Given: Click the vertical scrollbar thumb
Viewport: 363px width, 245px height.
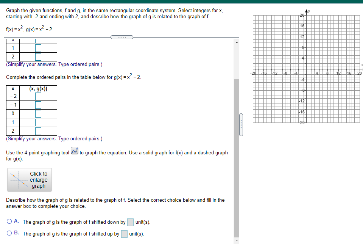Looking at the screenshot, I should [x=237, y=158].
